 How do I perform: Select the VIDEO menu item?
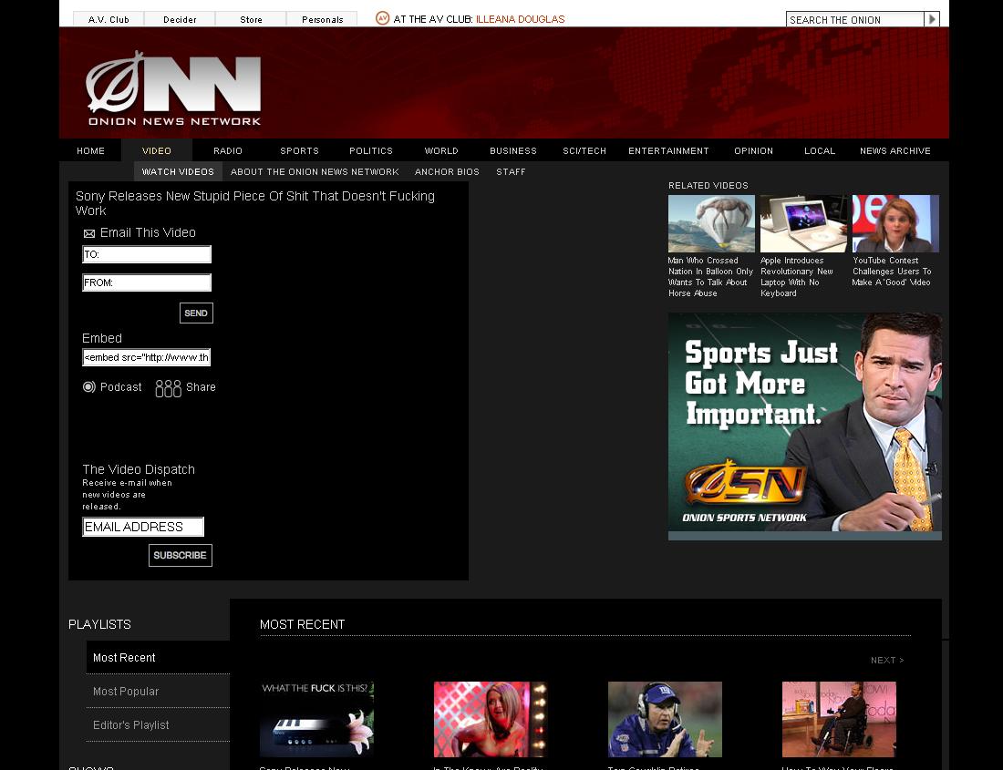tap(157, 150)
